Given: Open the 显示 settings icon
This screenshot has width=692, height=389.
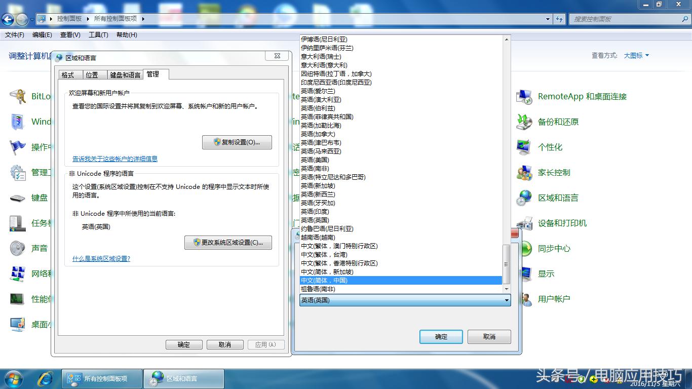Looking at the screenshot, I should tap(546, 274).
